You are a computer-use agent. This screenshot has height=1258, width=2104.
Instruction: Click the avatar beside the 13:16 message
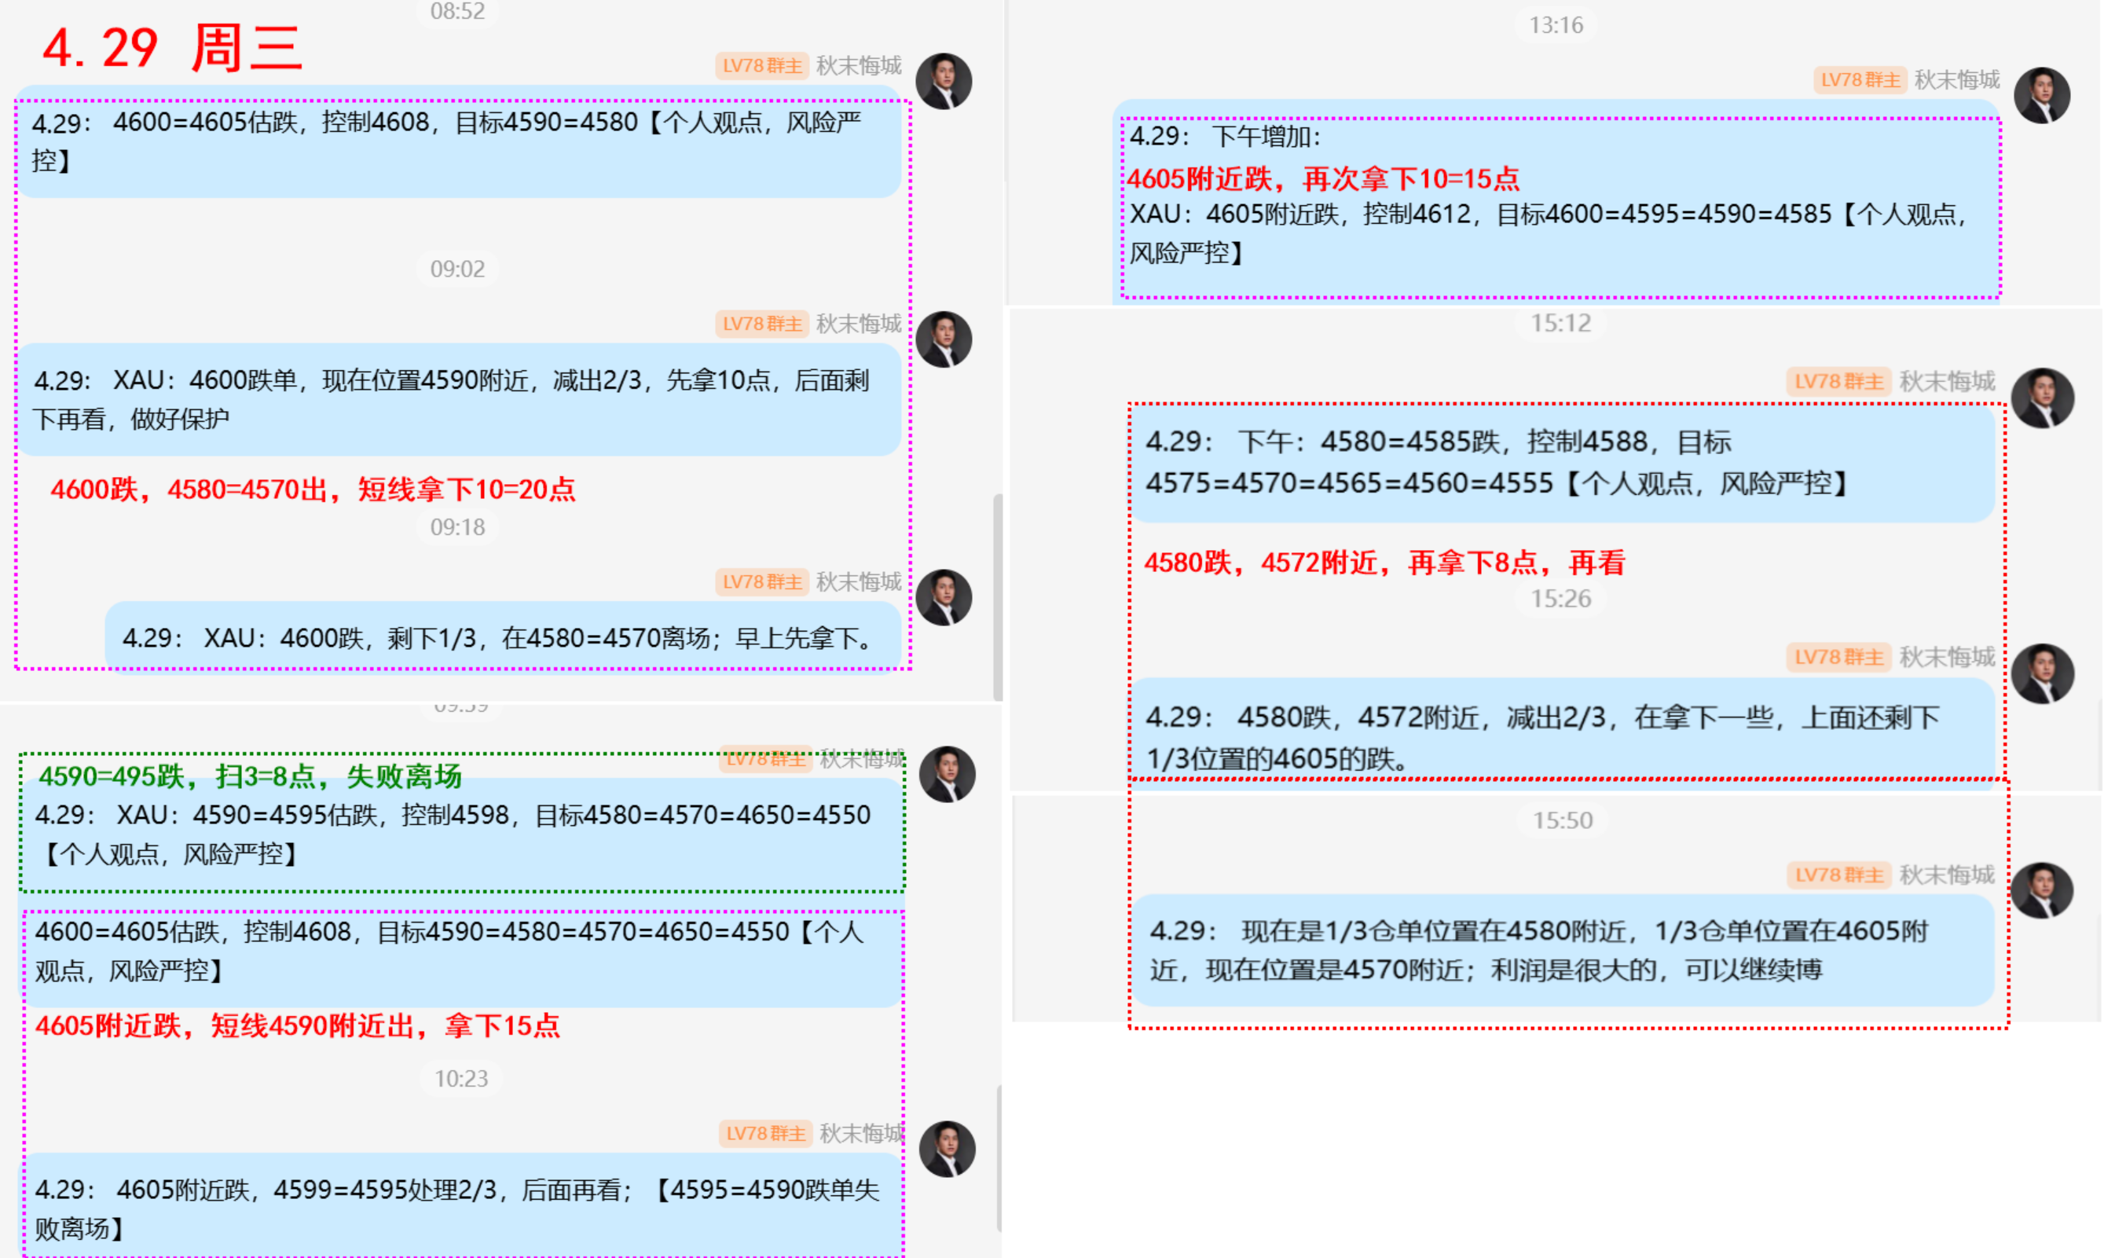pos(2044,95)
